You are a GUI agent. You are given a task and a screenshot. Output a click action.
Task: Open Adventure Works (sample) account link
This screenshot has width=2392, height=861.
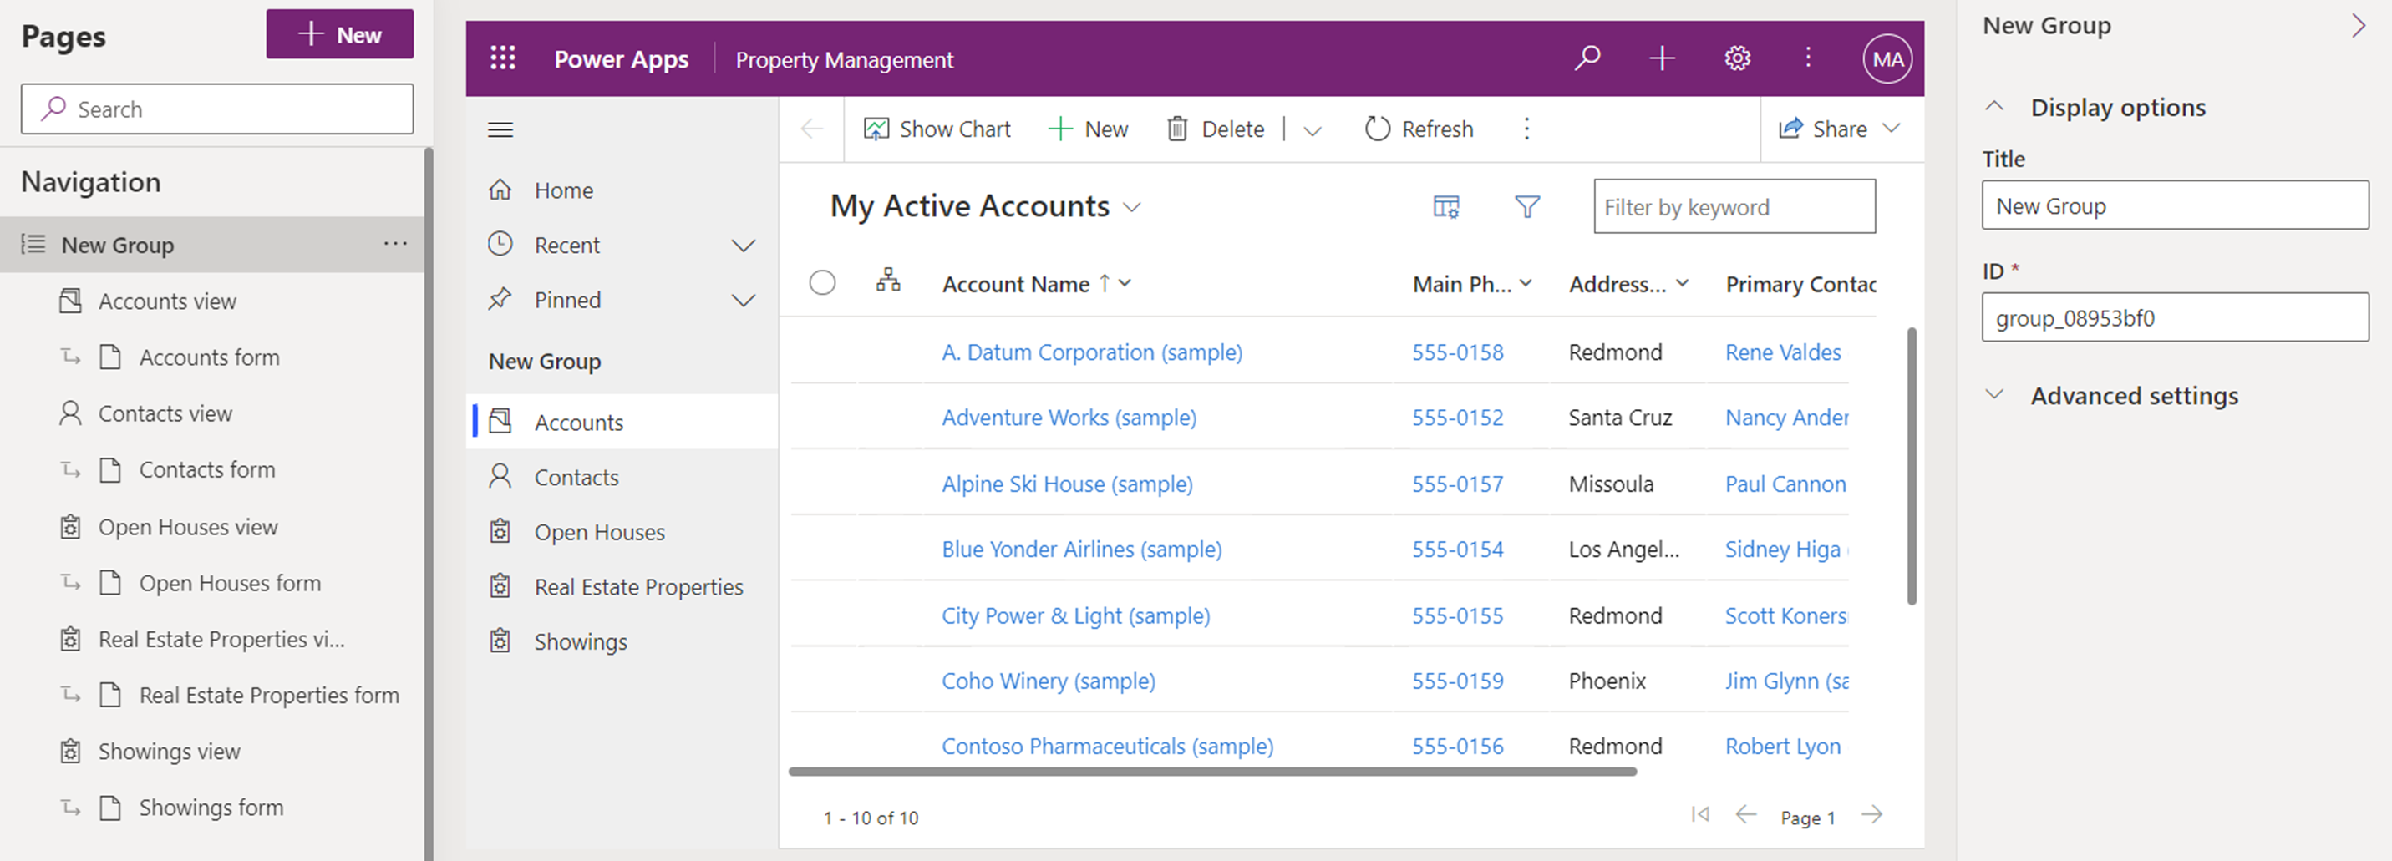coord(1068,418)
